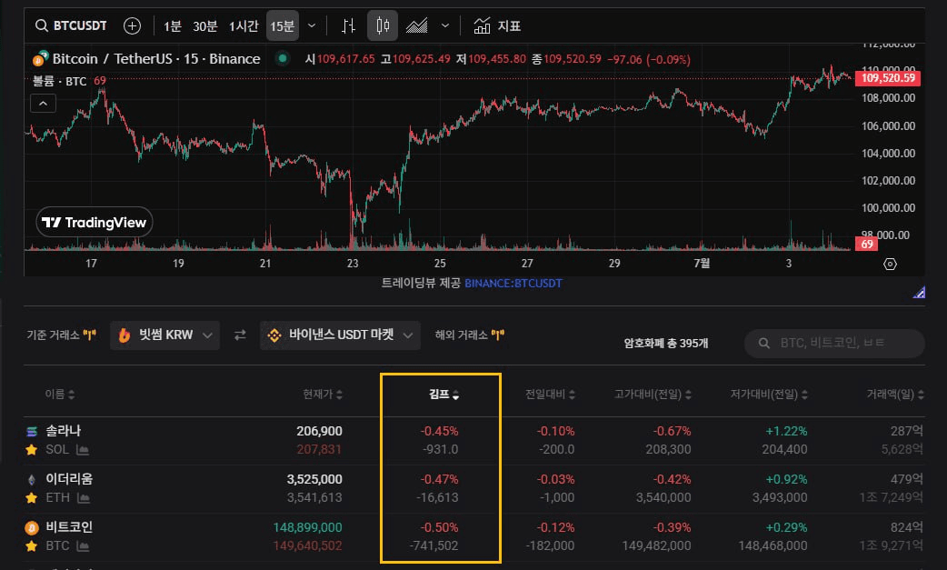The height and width of the screenshot is (570, 947).
Task: Choose the bar chart style icon
Action: 348,26
